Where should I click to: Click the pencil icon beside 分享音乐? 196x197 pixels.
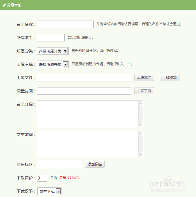[x=4, y=5]
